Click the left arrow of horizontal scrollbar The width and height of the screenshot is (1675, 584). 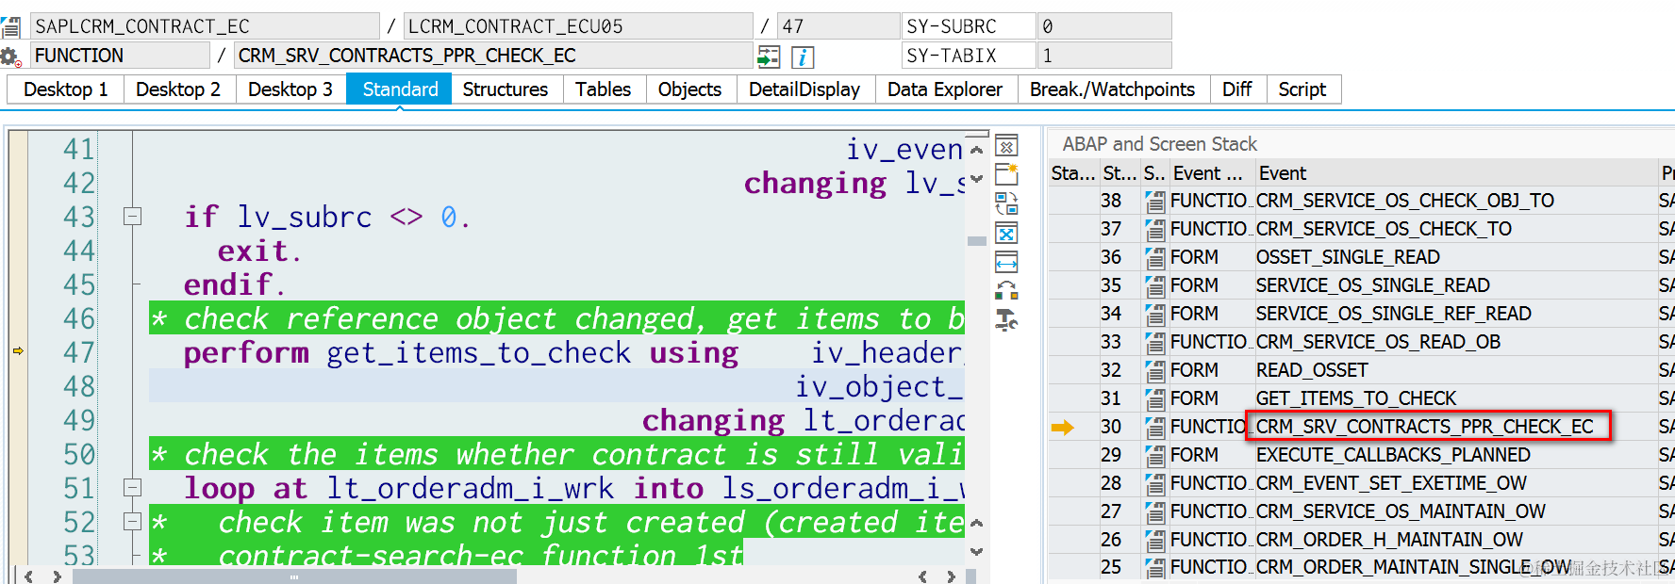point(29,576)
